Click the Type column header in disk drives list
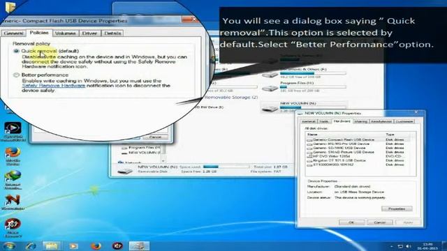The height and width of the screenshot is (251, 447). pyautogui.click(x=397, y=135)
